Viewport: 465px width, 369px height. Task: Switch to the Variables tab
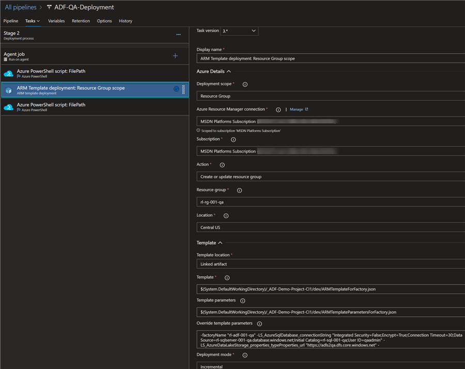[56, 21]
